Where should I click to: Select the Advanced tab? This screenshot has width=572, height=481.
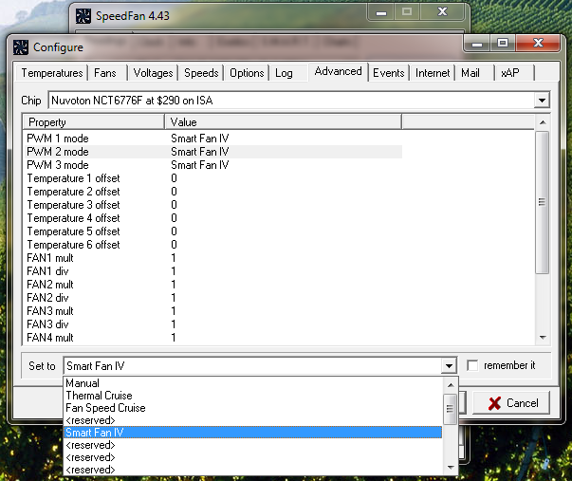pyautogui.click(x=338, y=71)
